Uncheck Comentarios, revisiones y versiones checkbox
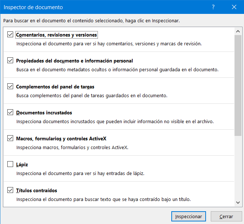 pos(10,34)
